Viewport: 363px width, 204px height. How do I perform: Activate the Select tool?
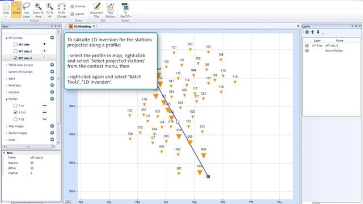pos(16,10)
